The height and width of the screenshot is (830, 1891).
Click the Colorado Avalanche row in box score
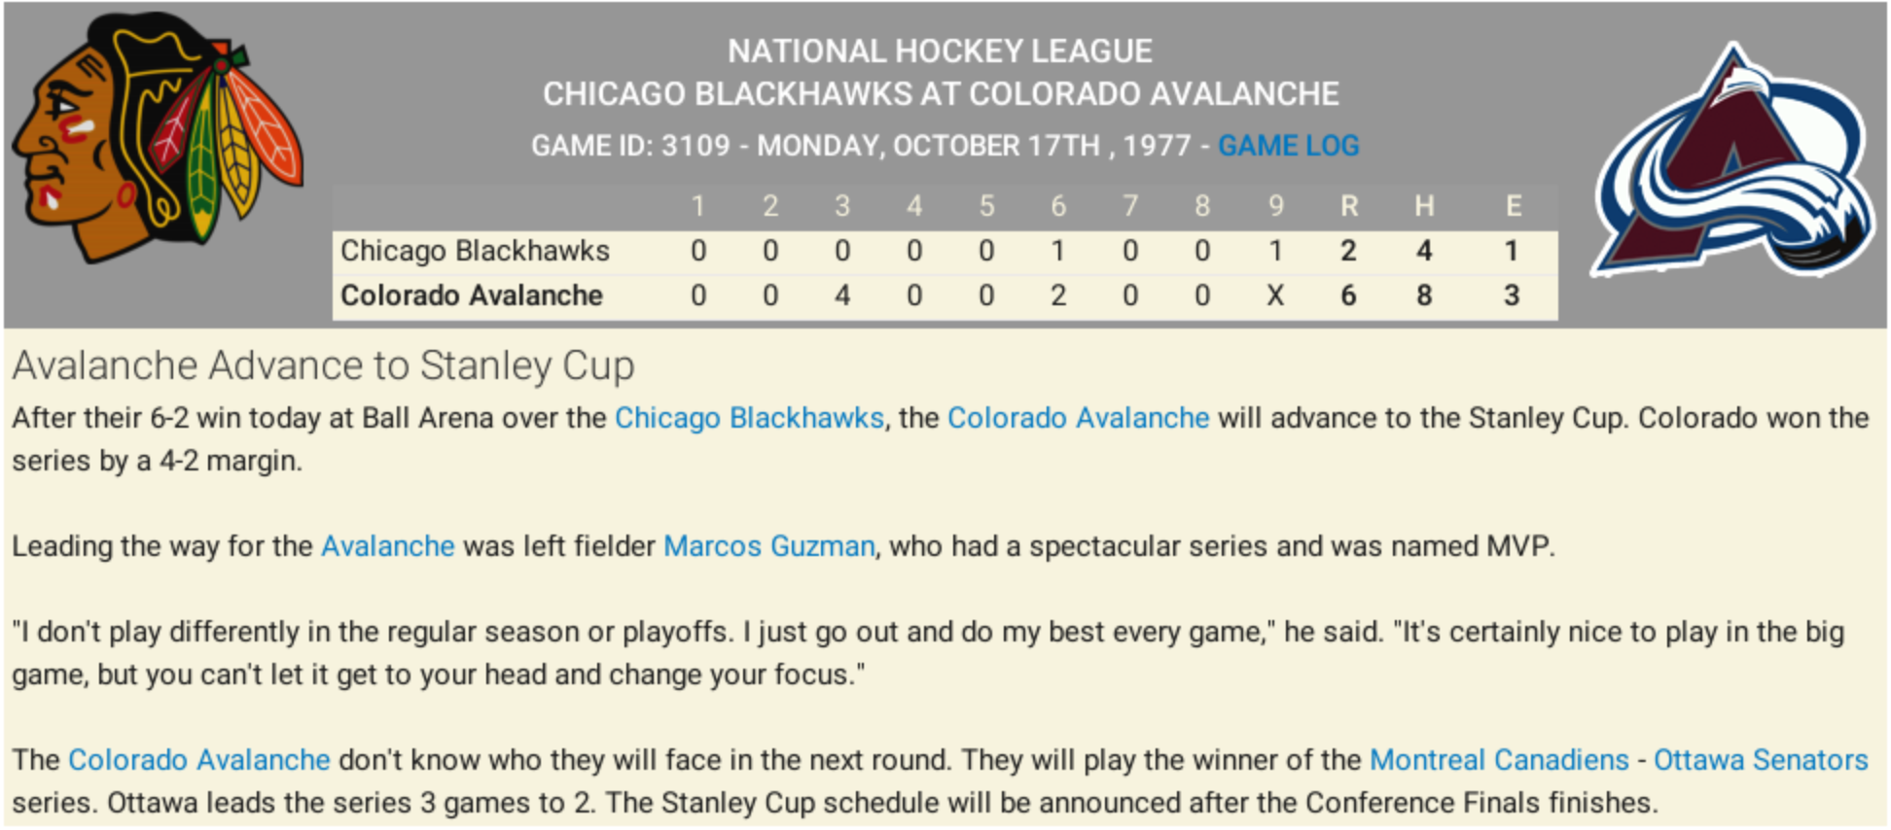tap(945, 296)
